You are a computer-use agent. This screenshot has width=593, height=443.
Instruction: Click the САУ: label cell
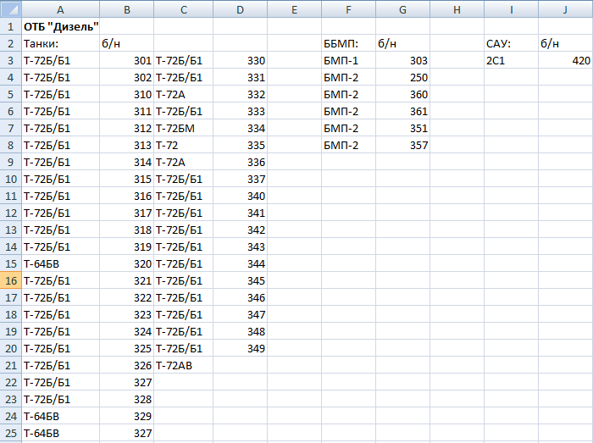tap(512, 43)
